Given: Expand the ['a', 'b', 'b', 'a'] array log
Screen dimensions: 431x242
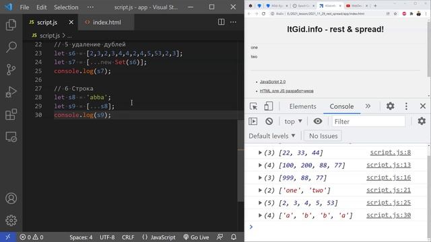Looking at the screenshot, I should pyautogui.click(x=260, y=215).
